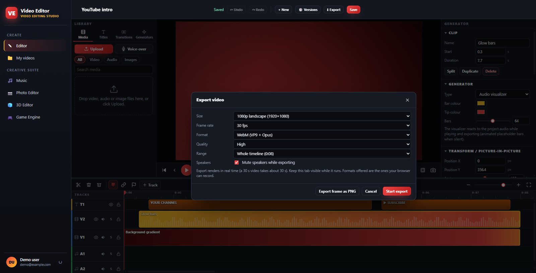Play the preview with the red play button
The image size is (536, 273).
point(186,170)
